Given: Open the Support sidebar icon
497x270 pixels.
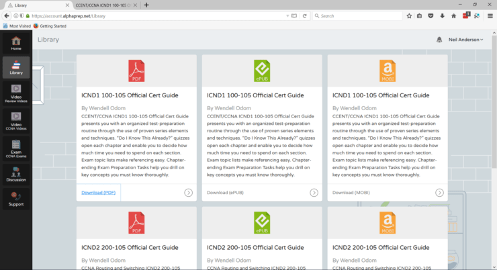Looking at the screenshot, I should click(x=16, y=199).
